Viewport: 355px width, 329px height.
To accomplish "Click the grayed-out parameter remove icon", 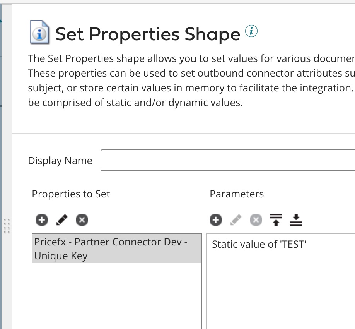I will [x=256, y=220].
